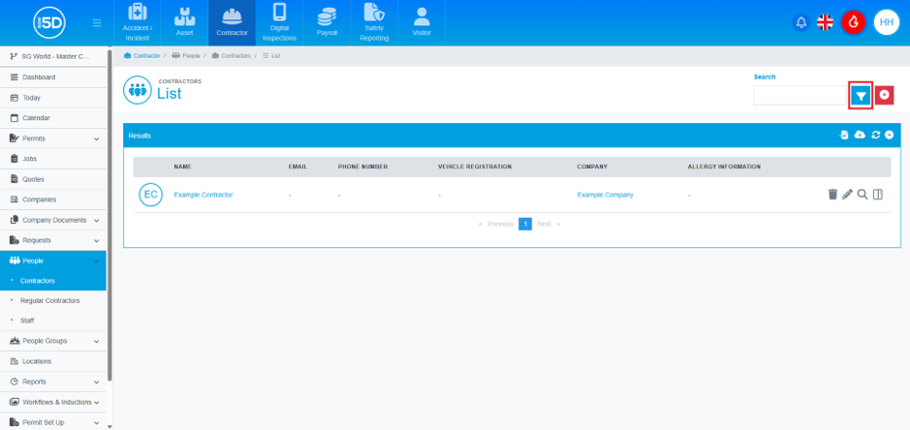This screenshot has width=910, height=430.
Task: Click into the Search input field
Action: coord(801,95)
